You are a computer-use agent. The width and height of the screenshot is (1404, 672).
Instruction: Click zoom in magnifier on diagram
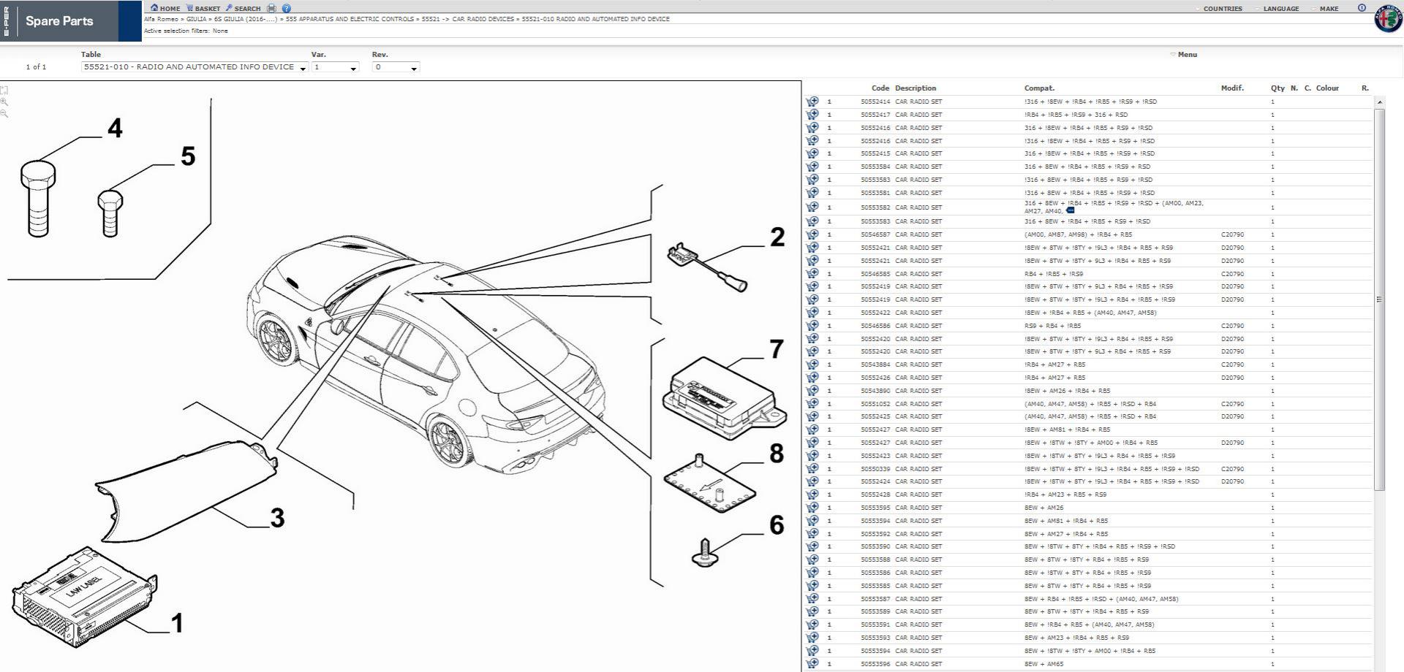click(x=4, y=102)
